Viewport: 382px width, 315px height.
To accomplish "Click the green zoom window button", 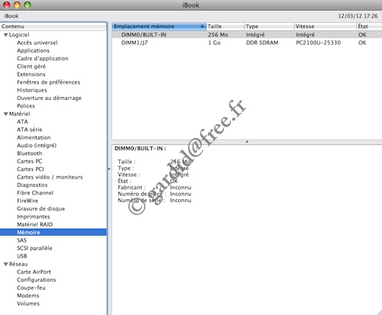I will click(28, 5).
